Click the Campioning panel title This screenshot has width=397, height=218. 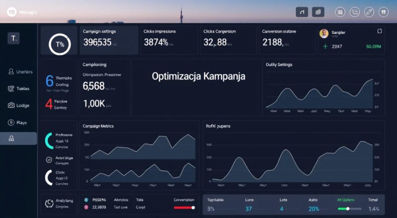click(x=94, y=64)
